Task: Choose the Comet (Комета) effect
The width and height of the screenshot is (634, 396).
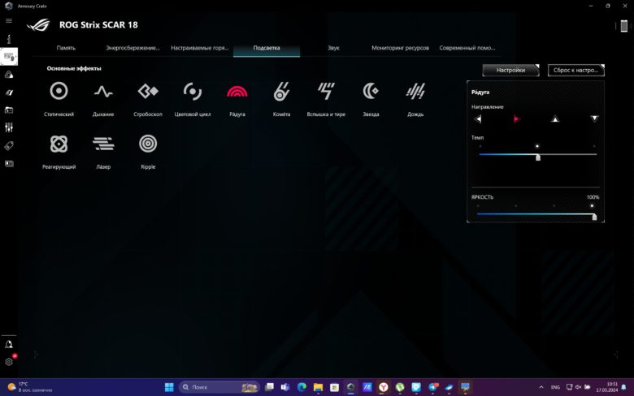Action: (x=281, y=91)
